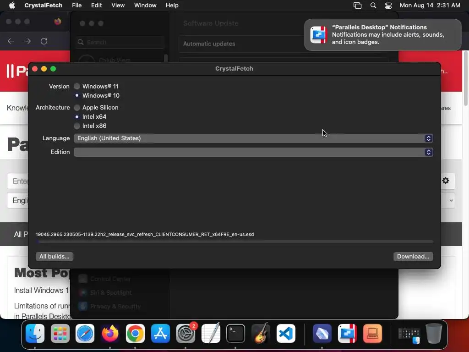Screen dimensions: 469x352
Task: Open Visual Studio Code from the Dock
Action: tap(286, 333)
